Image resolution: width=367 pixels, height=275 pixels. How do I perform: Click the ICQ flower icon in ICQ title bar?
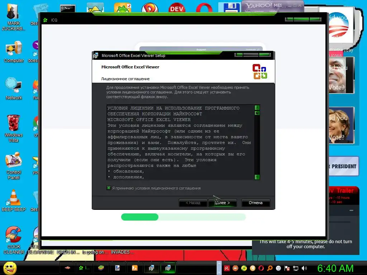pos(46,20)
